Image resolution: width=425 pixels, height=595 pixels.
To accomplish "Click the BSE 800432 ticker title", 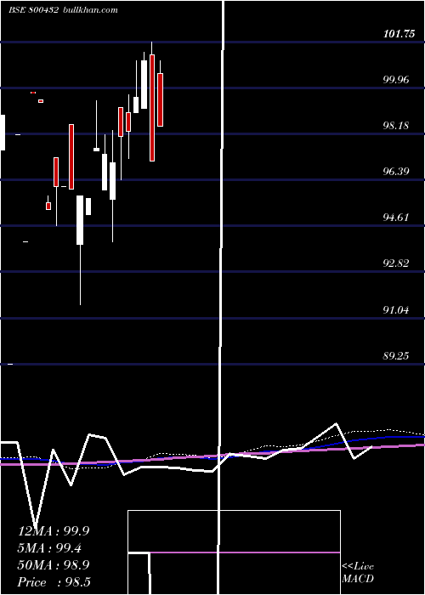I will coord(33,10).
